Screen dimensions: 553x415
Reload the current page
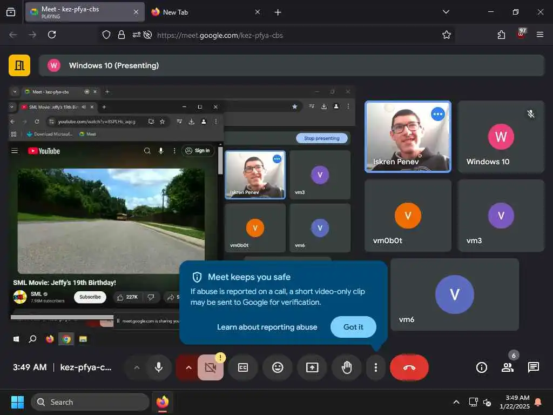pyautogui.click(x=52, y=35)
